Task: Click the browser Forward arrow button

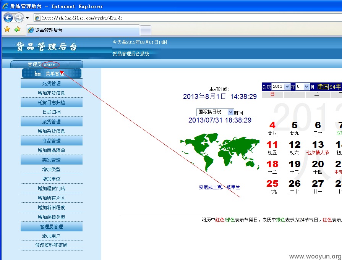Action: click(19, 18)
